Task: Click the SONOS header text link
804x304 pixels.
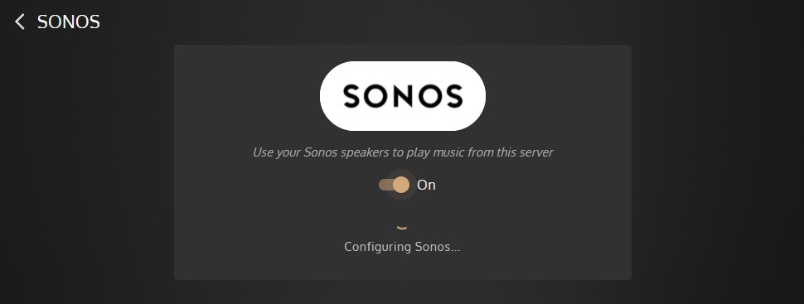Action: pyautogui.click(x=69, y=22)
